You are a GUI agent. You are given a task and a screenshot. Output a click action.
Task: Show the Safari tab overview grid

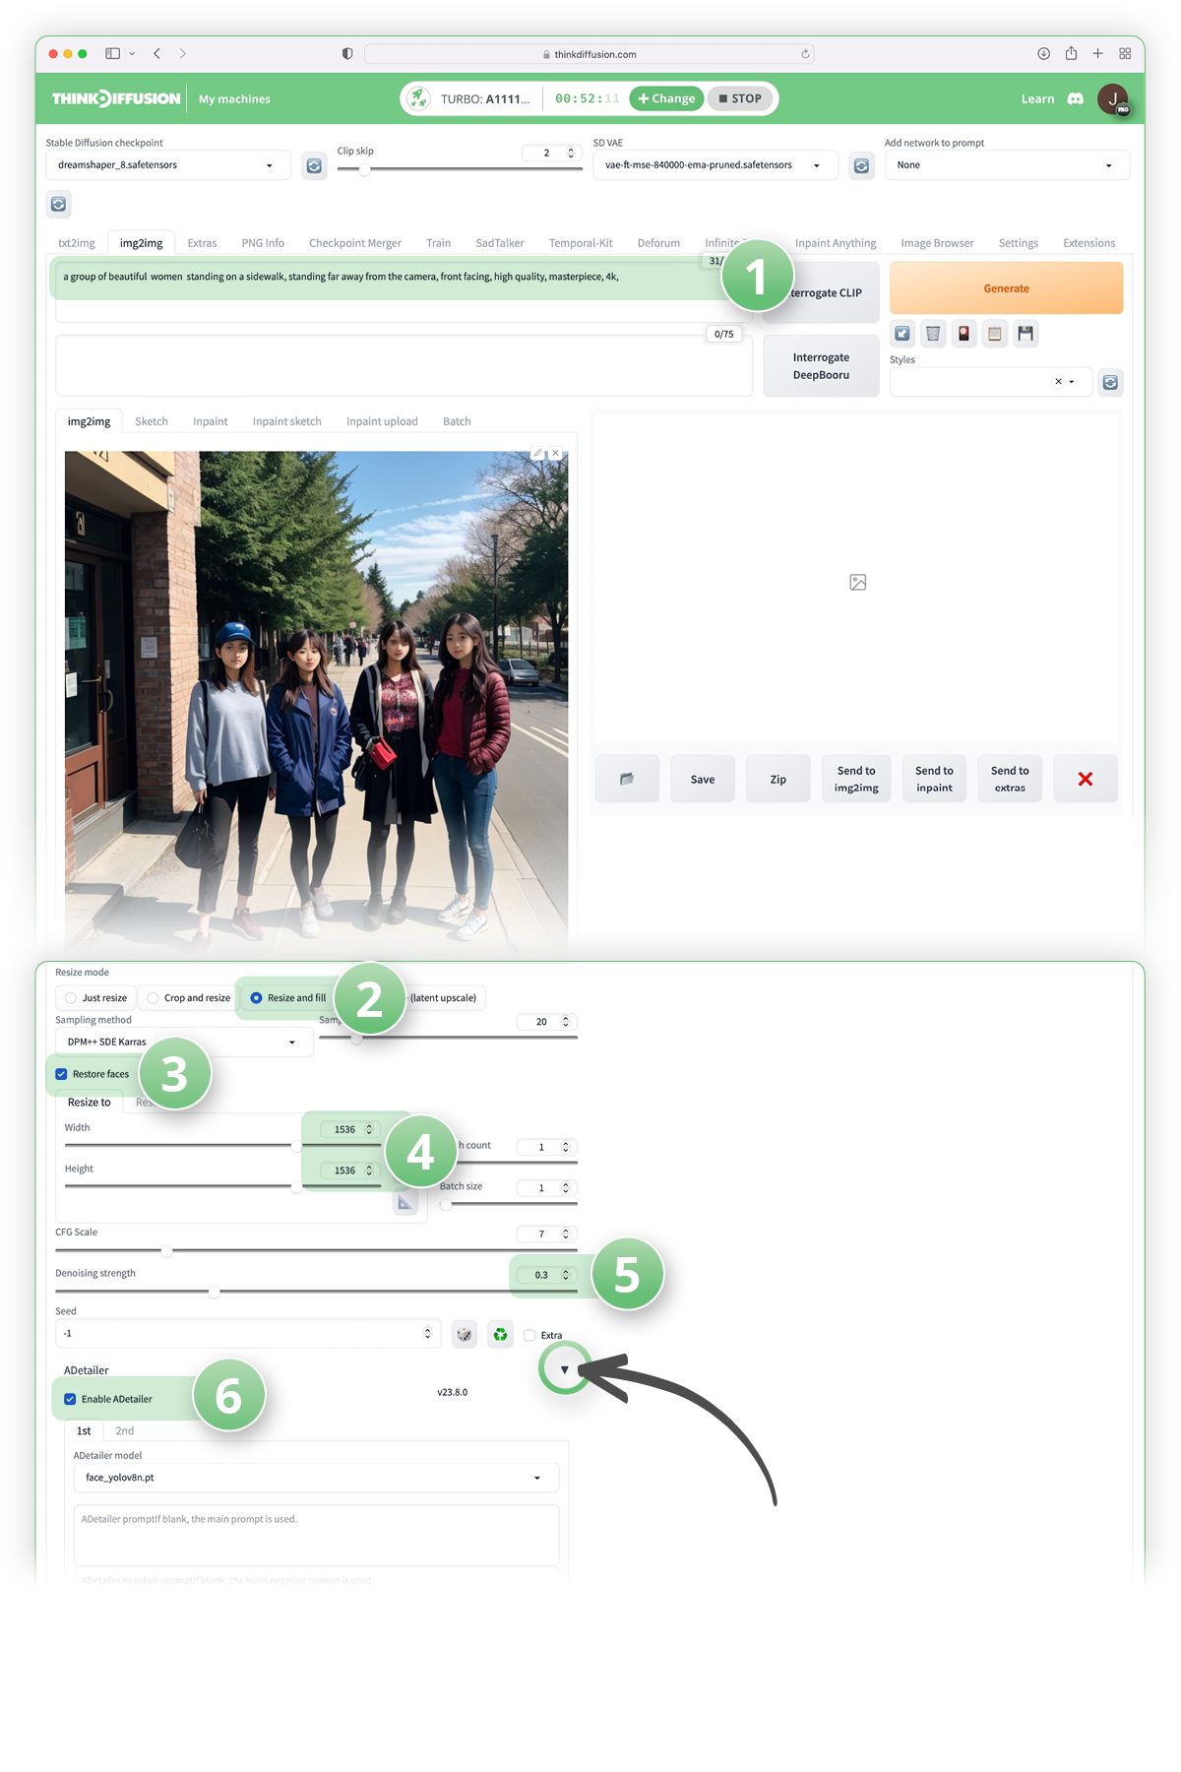pos(1125,54)
